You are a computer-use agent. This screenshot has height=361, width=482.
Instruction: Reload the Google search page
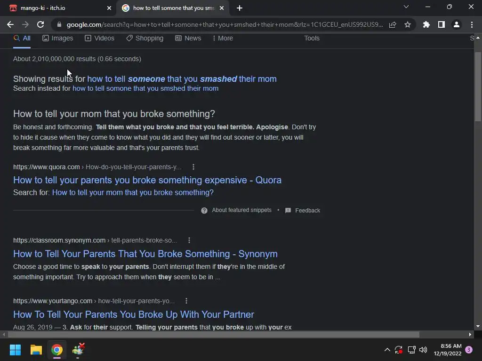(40, 24)
